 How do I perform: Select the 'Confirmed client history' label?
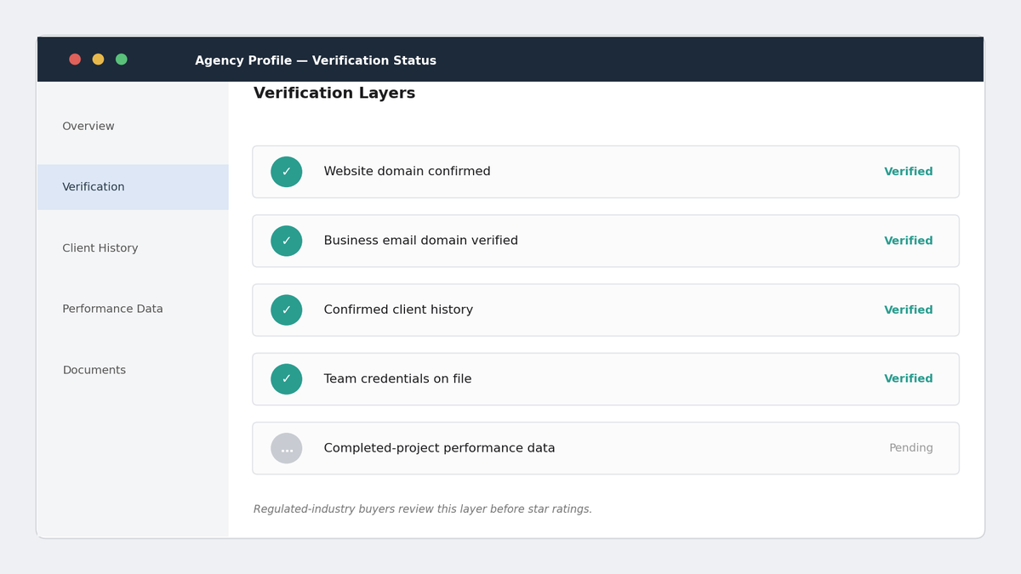(x=398, y=310)
